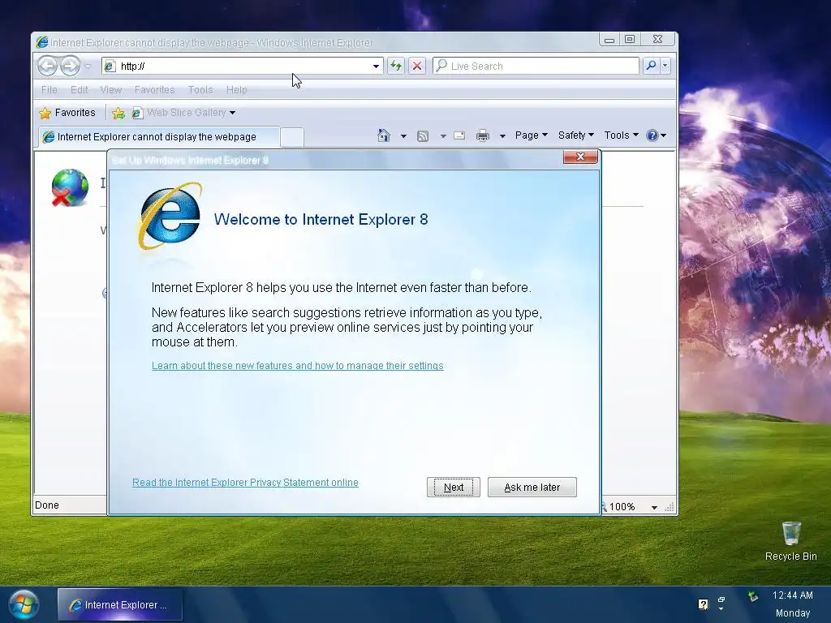
Task: Click the Search magnifier button
Action: (x=651, y=66)
